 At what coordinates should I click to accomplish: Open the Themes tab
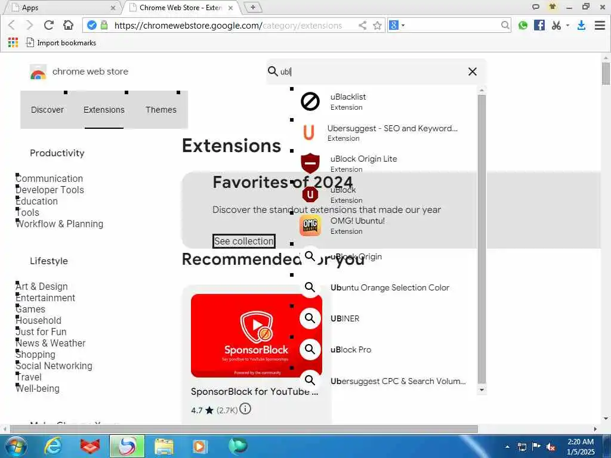tap(161, 110)
